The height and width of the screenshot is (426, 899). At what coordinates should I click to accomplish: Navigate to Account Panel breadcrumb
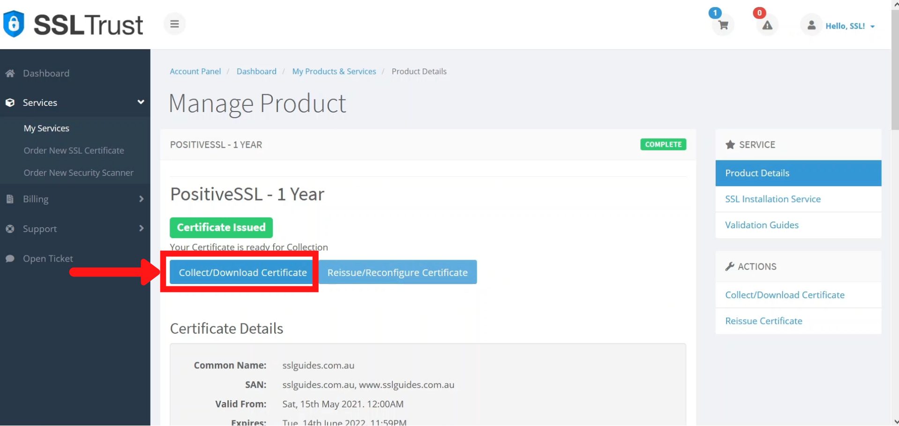click(195, 71)
